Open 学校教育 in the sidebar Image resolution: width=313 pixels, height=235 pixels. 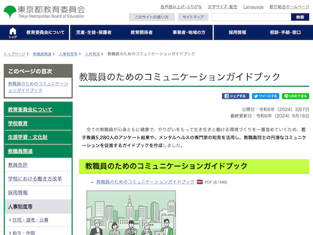[18, 124]
